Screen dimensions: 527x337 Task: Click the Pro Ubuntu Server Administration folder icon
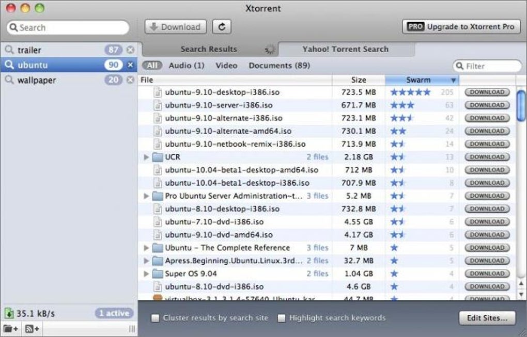point(157,196)
